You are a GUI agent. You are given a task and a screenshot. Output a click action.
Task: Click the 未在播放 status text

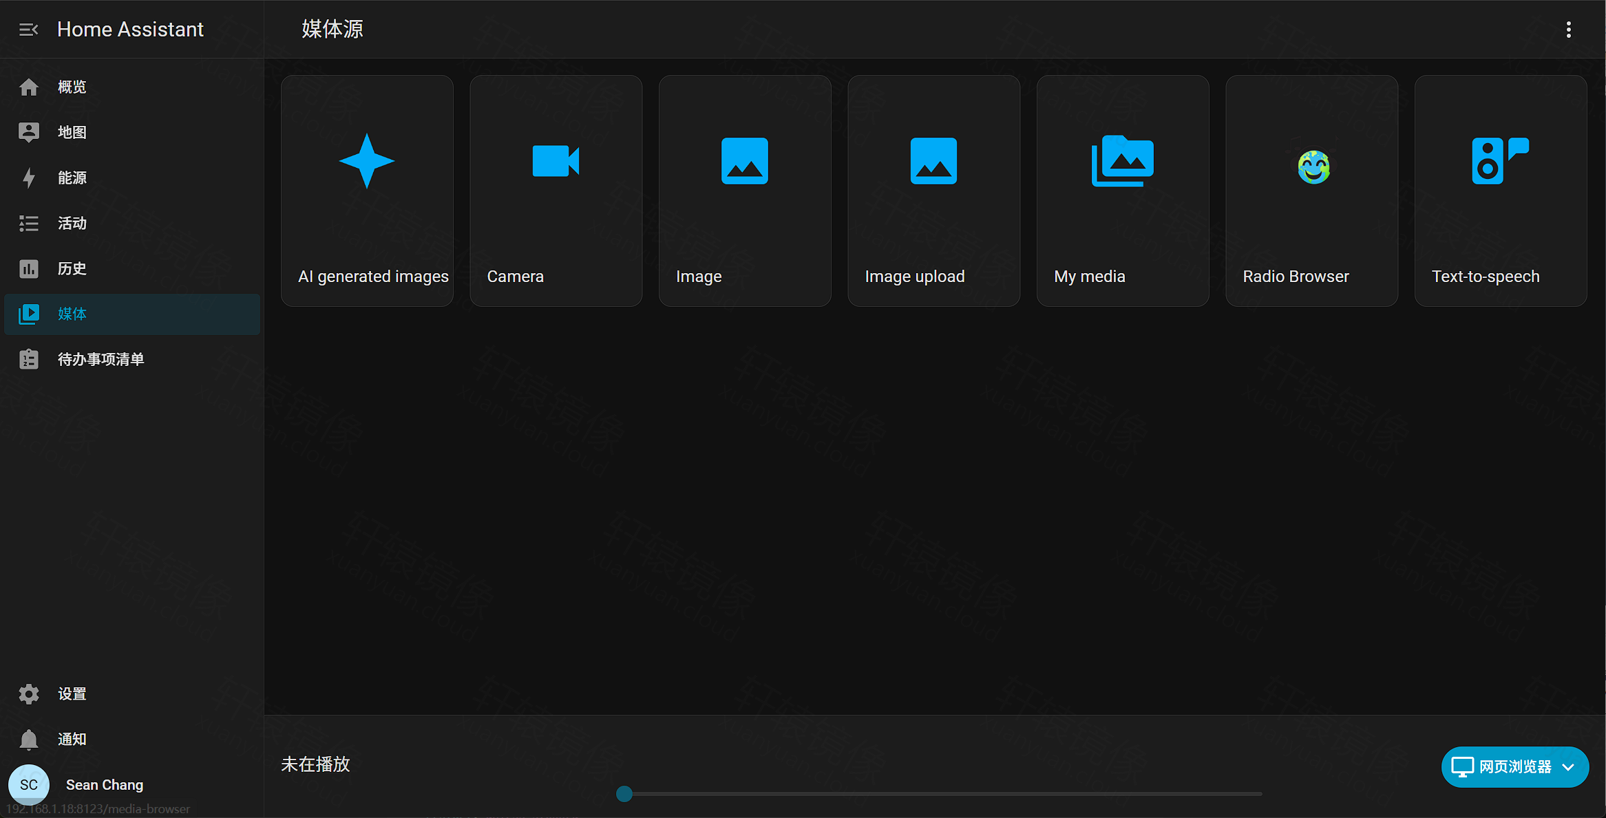pos(316,764)
